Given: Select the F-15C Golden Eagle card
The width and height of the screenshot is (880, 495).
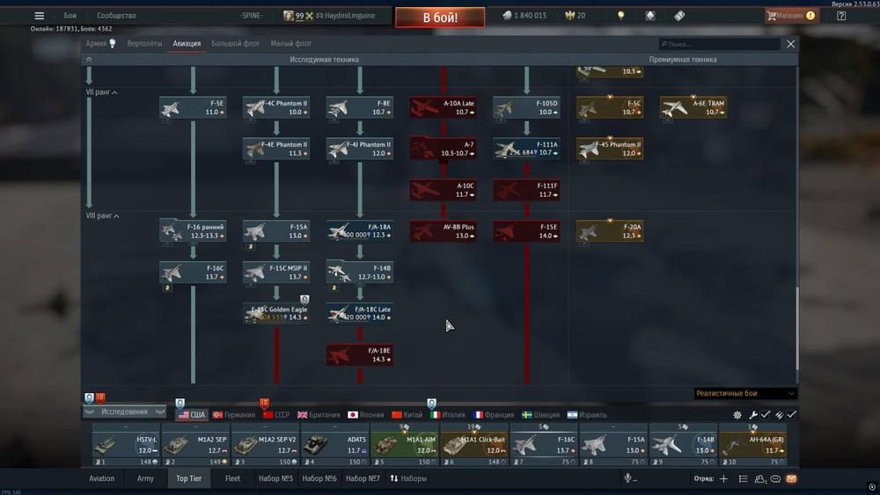Looking at the screenshot, I should coord(276,313).
